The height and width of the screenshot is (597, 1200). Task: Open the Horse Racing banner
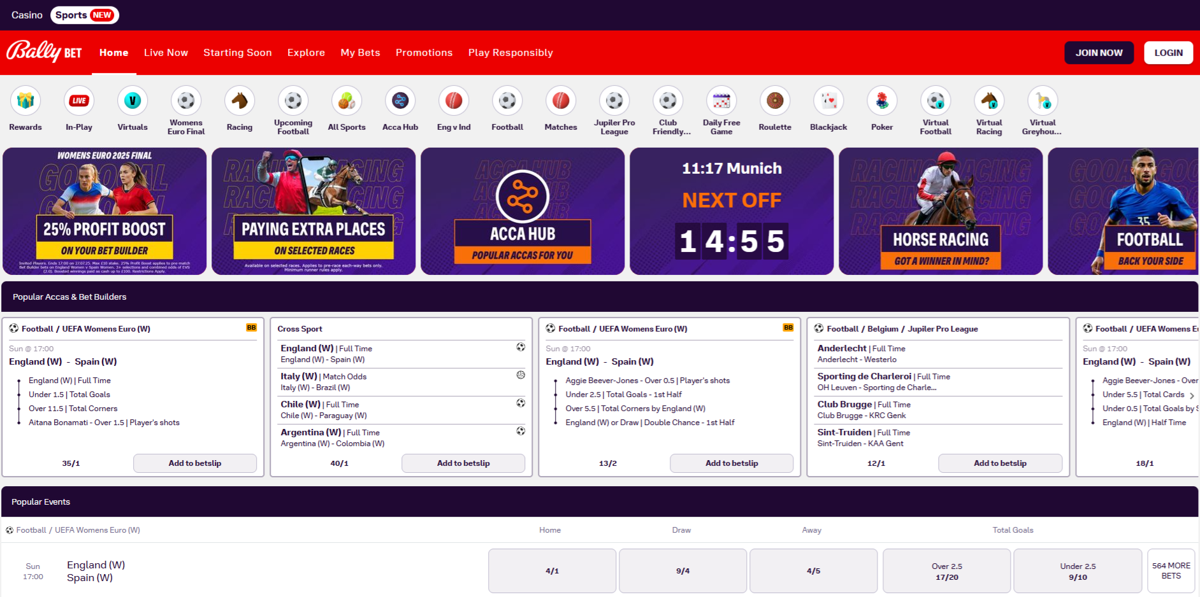941,211
